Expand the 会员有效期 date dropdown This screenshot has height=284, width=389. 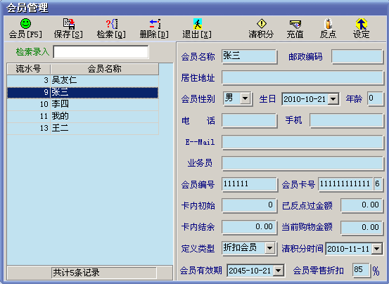click(279, 271)
